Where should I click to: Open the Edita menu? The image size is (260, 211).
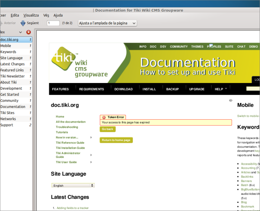coord(15,15)
